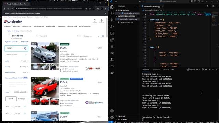This screenshot has height=123, width=219.
Task: Click the postcode input field
Action: (16, 49)
